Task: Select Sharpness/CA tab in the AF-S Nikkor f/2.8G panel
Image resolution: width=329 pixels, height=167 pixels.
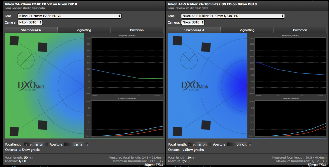Action: [x=194, y=30]
